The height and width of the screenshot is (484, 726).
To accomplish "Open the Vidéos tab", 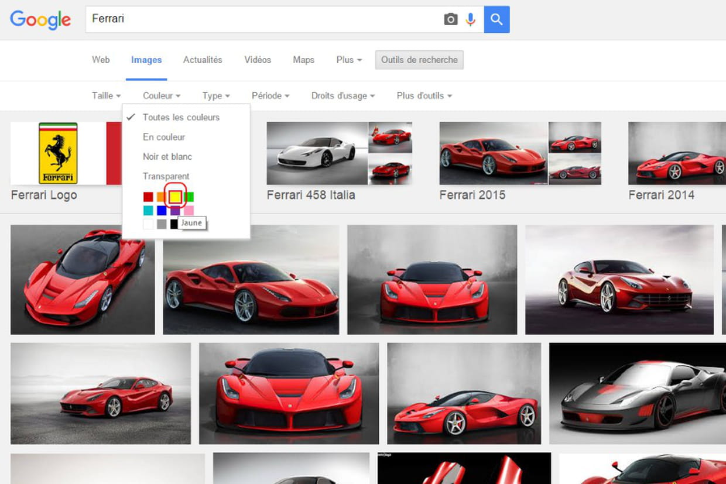I will pyautogui.click(x=258, y=60).
